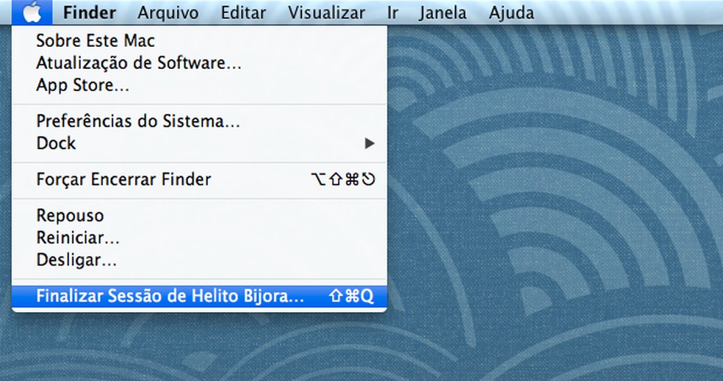Open the Janela menu
Screen dimensions: 723x381
442,12
